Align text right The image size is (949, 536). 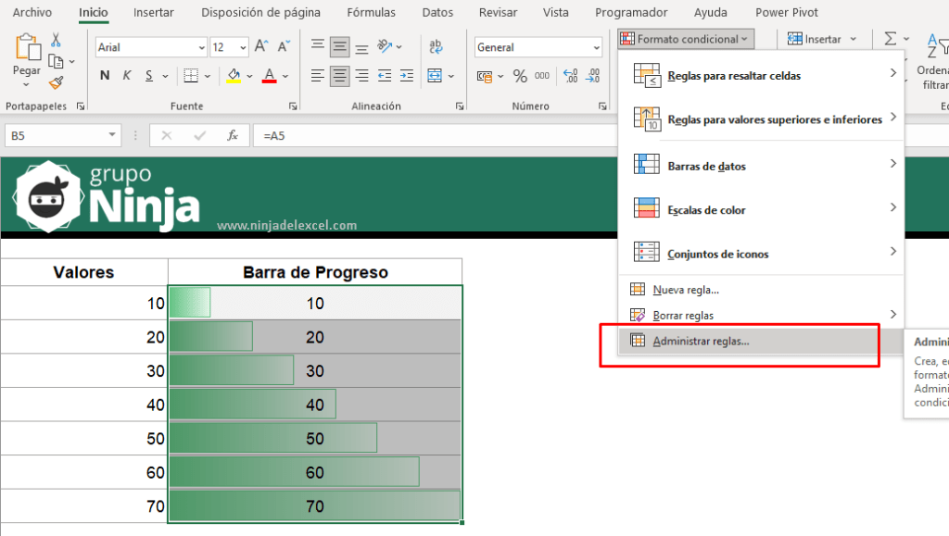(x=362, y=76)
